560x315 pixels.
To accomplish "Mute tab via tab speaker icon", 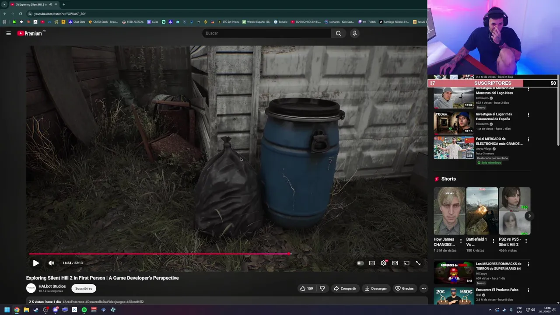I will (x=51, y=4).
